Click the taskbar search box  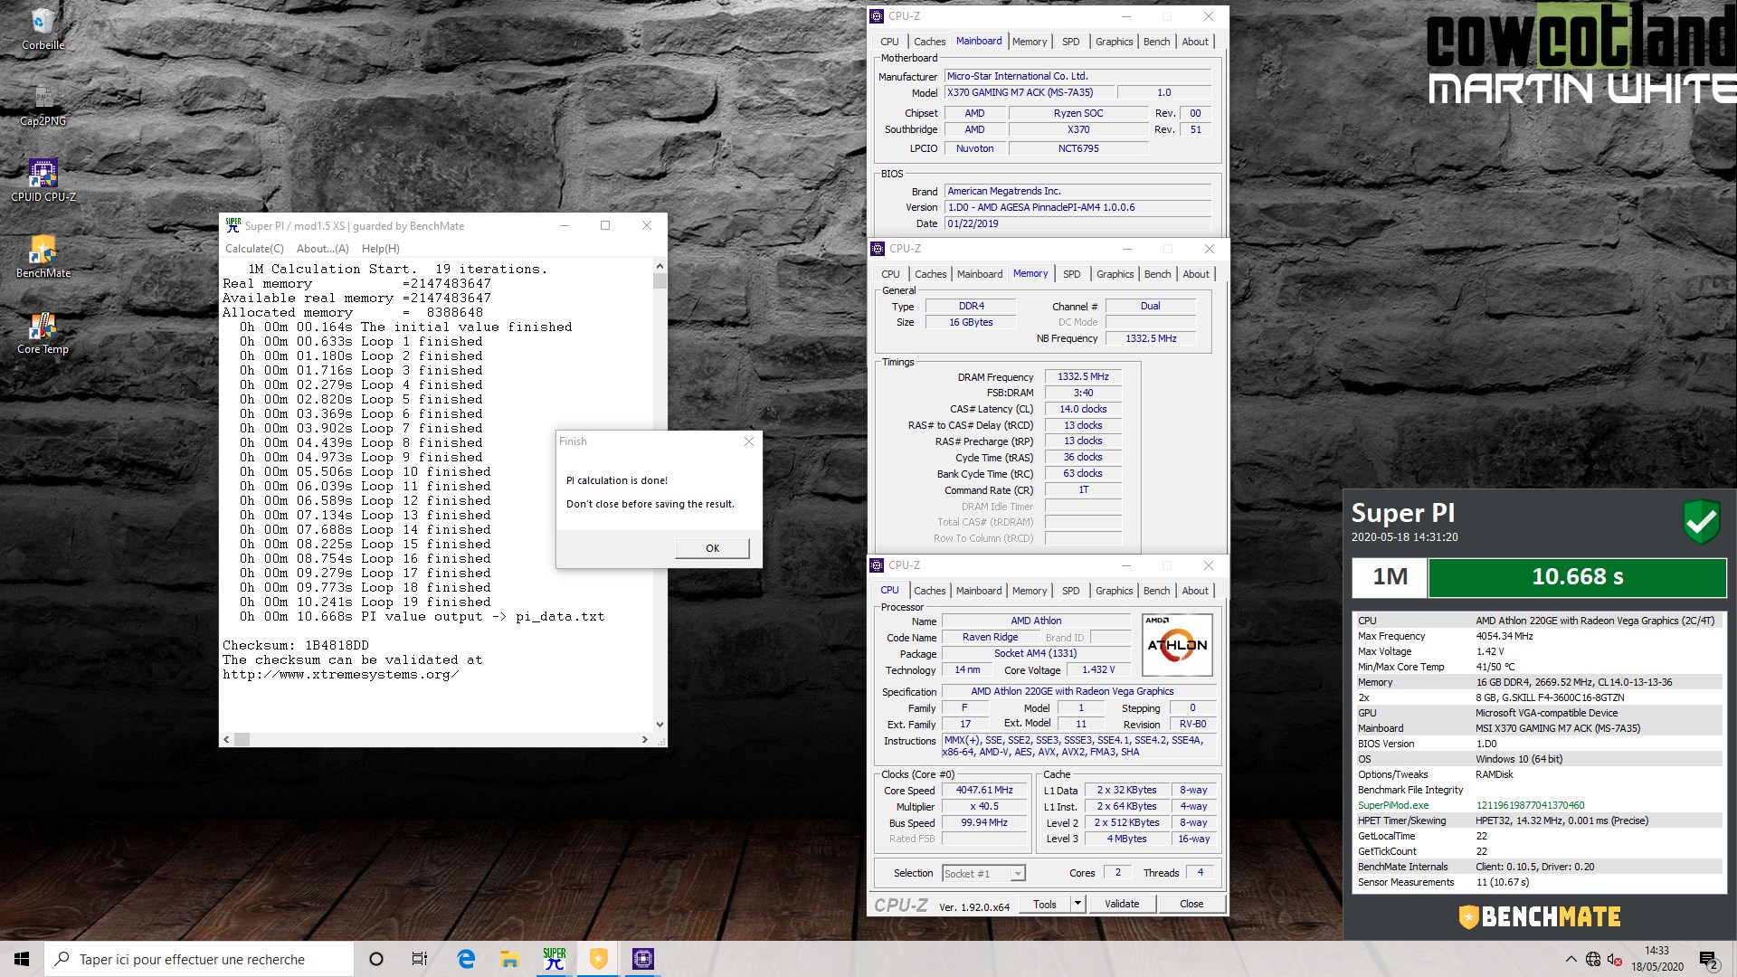[198, 959]
